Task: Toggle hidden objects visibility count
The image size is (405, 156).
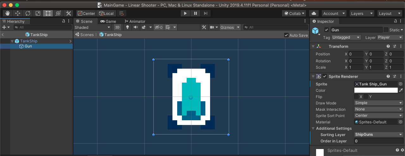Action: [x=159, y=27]
